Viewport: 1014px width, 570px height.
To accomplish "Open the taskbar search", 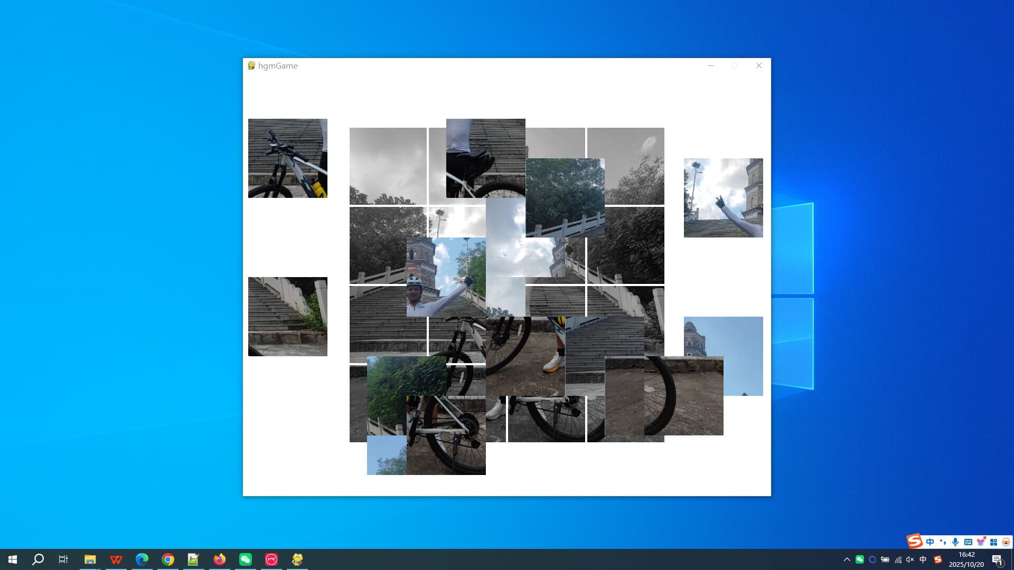I will (38, 559).
